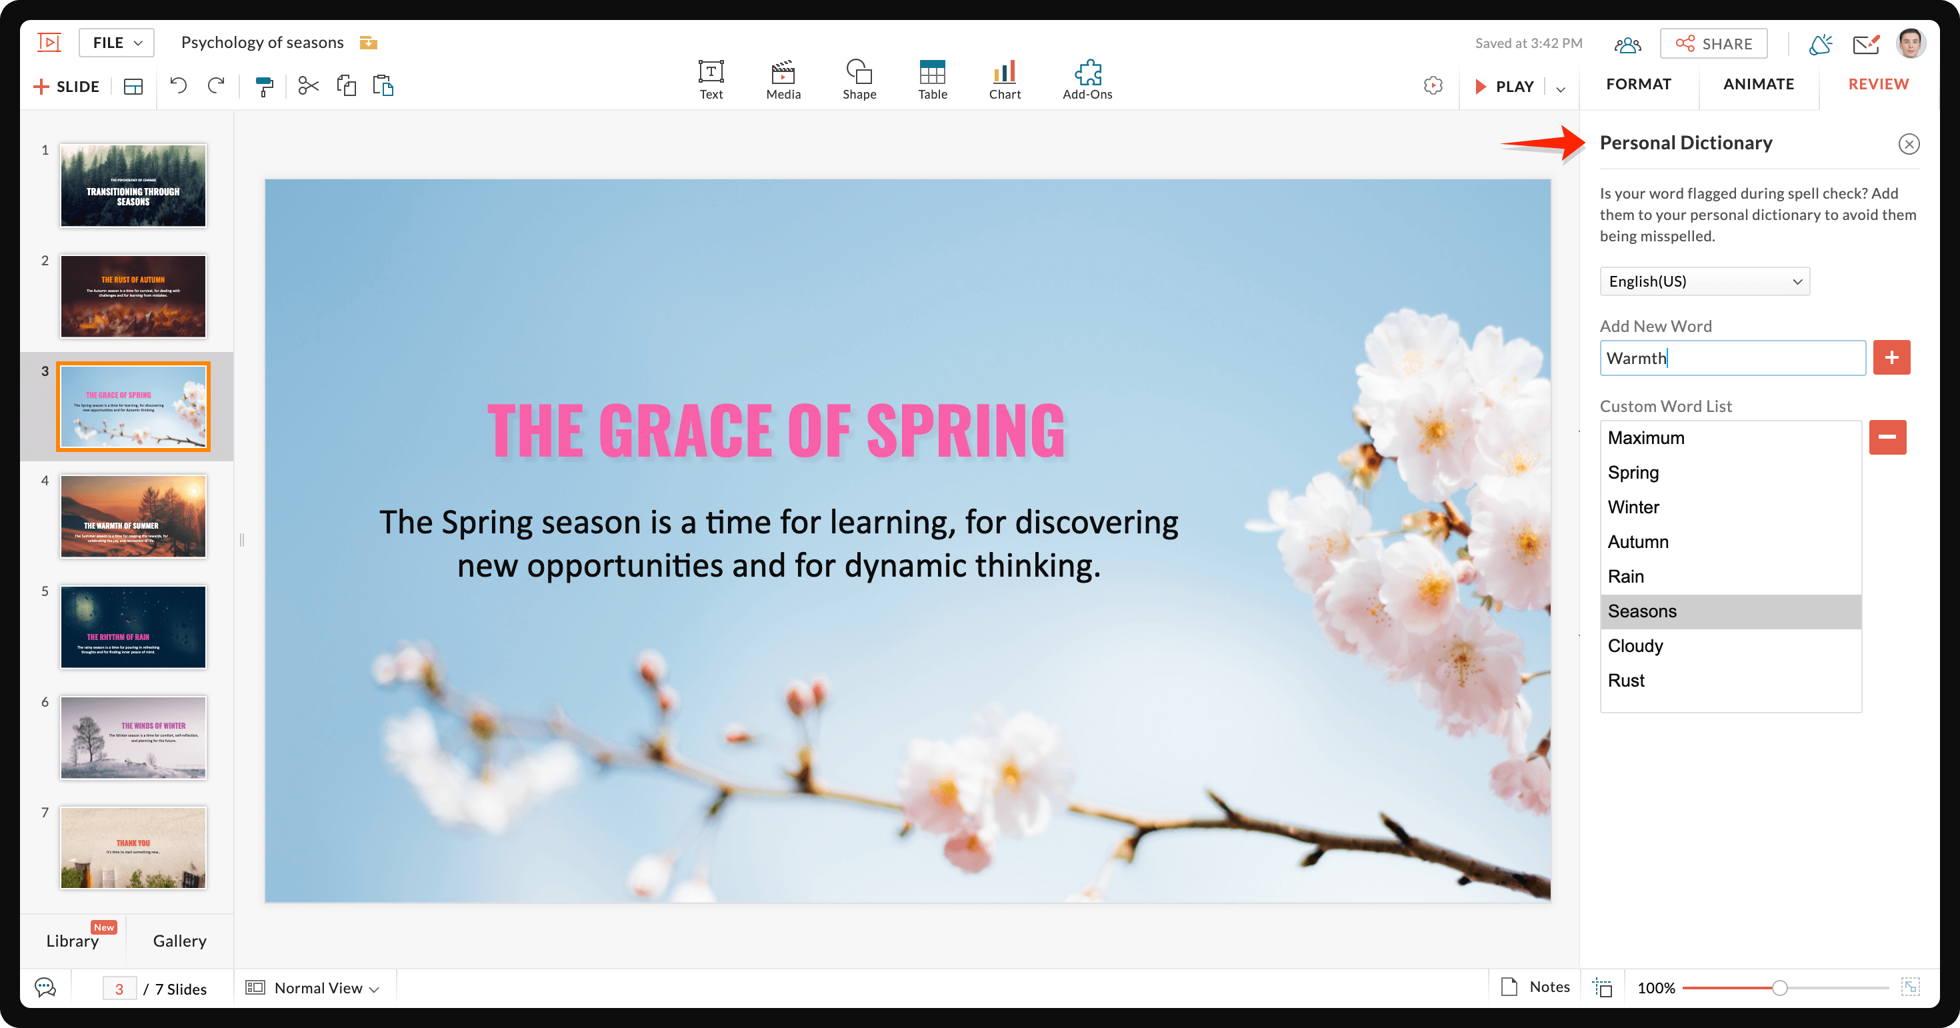
Task: Switch to the FORMAT tab
Action: [x=1638, y=85]
